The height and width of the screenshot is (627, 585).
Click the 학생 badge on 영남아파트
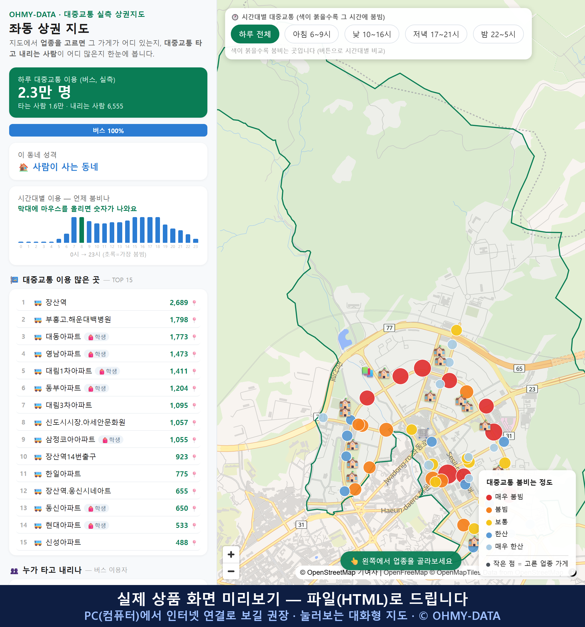click(x=97, y=354)
